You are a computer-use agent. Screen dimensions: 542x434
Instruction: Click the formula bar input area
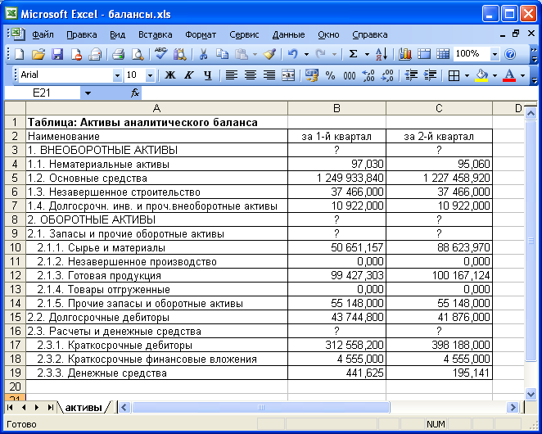pyautogui.click(x=339, y=93)
